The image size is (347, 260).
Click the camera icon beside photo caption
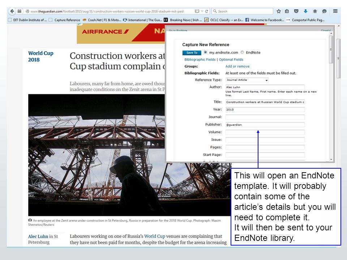click(x=30, y=220)
